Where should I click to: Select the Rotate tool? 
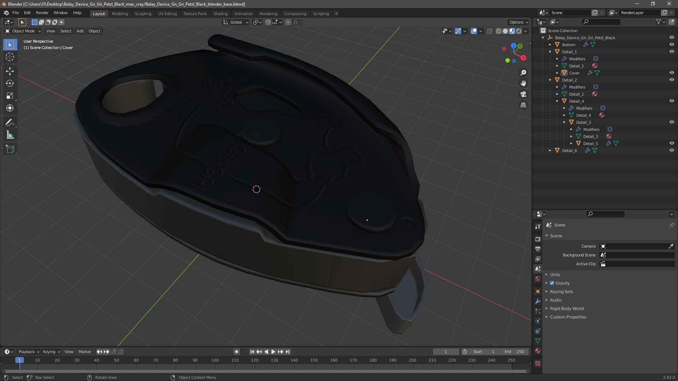tap(10, 84)
